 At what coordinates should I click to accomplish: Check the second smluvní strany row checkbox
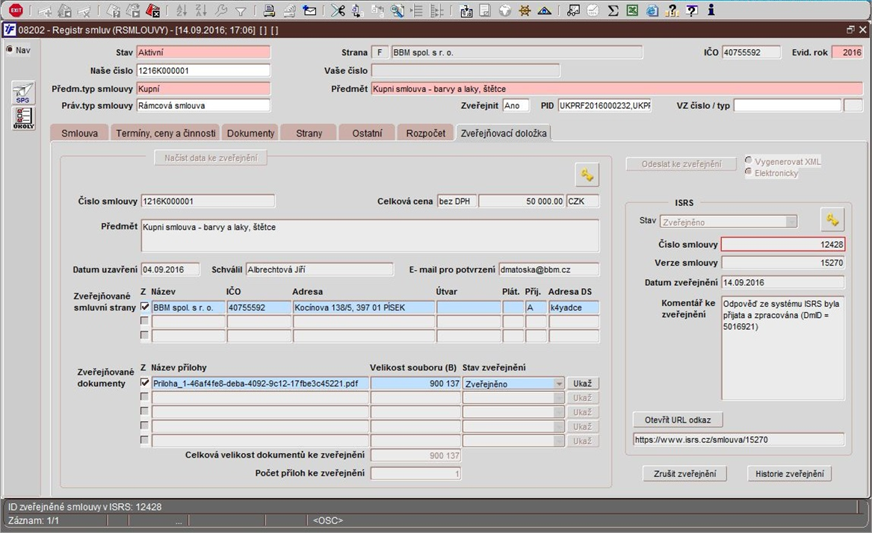[145, 321]
